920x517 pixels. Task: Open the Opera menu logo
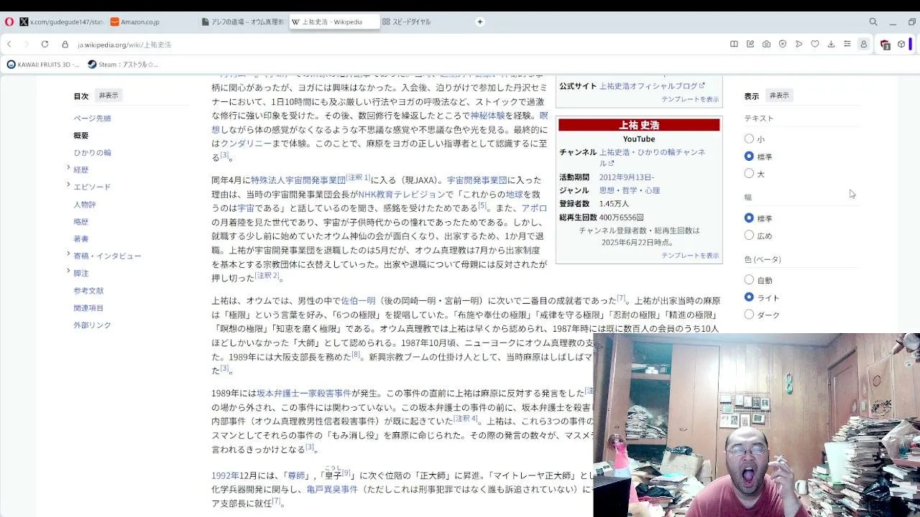(9, 22)
